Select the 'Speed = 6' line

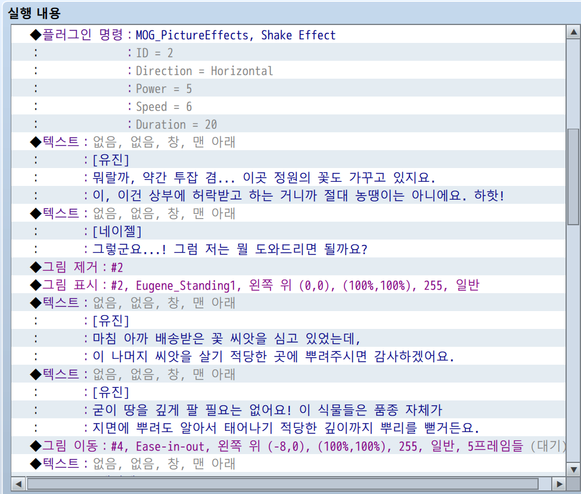tap(288, 106)
